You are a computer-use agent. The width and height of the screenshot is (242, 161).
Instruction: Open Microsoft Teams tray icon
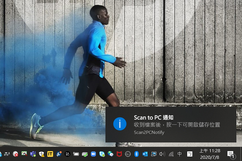click(33, 154)
